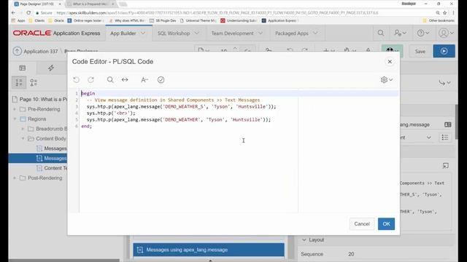
Task: Click the quick pick icon beside ang.message
Action: pyautogui.click(x=447, y=124)
